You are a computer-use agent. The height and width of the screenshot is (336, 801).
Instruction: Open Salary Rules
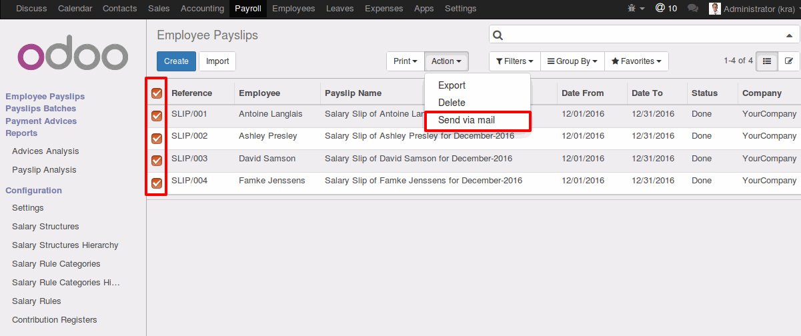pos(37,301)
